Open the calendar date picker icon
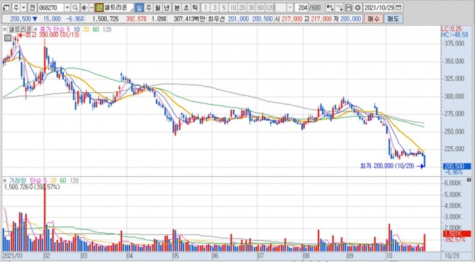The height and width of the screenshot is (262, 475). coord(399,8)
